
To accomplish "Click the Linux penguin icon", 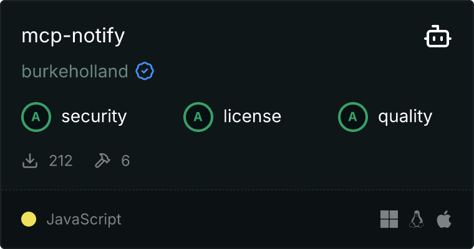I will click(x=417, y=219).
